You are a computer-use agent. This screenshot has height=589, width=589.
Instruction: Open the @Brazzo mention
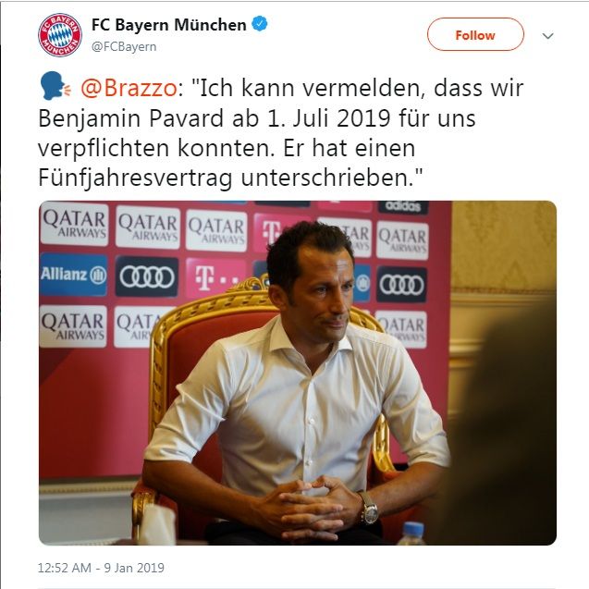129,88
